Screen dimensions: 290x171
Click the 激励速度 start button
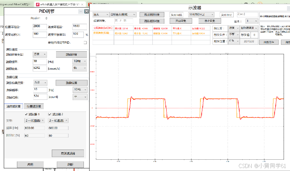click(71, 55)
